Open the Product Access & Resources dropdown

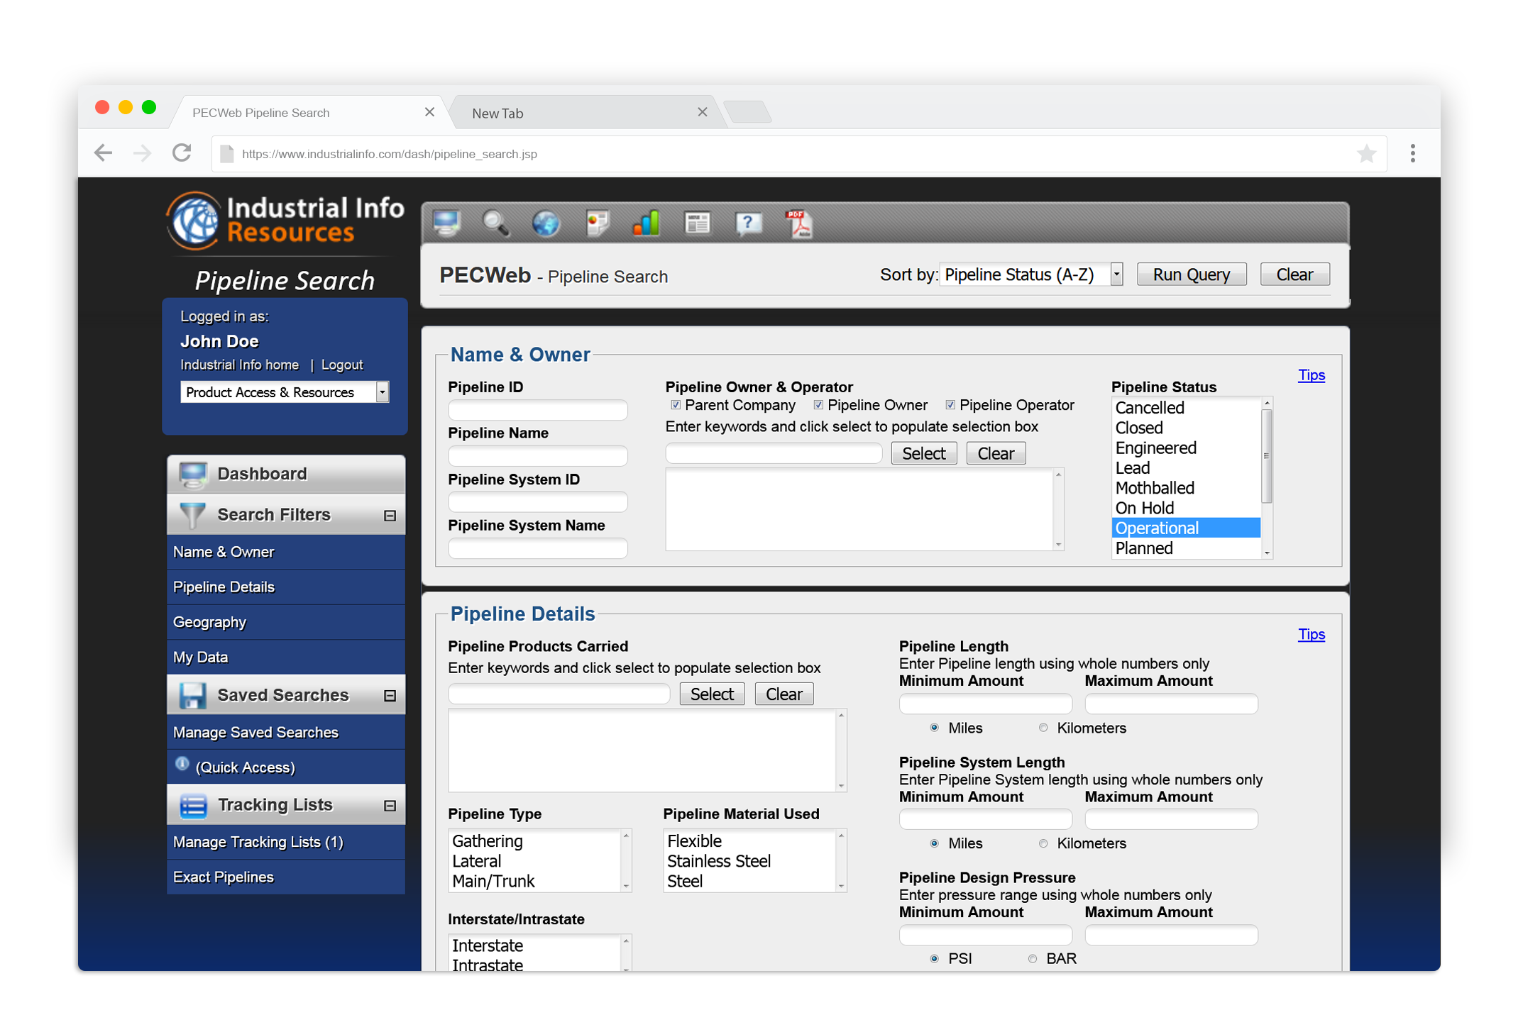285,392
